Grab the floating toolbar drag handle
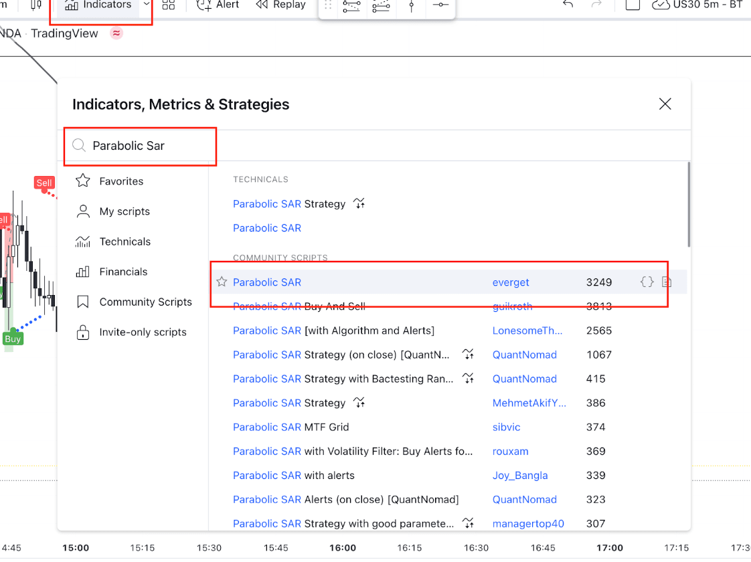This screenshot has height=562, width=751. coord(328,6)
